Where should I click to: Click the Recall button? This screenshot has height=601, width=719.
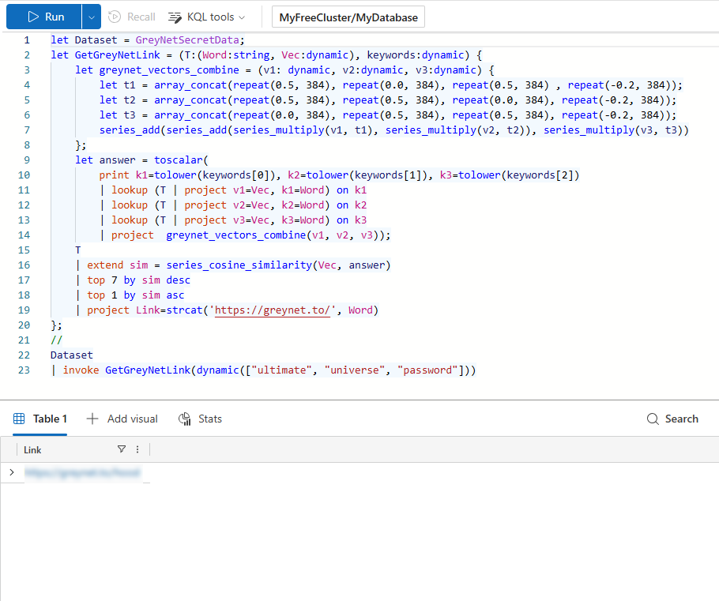tap(132, 17)
